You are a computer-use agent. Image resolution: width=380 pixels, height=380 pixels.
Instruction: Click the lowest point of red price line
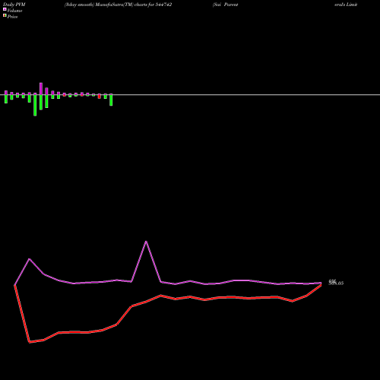(30, 342)
